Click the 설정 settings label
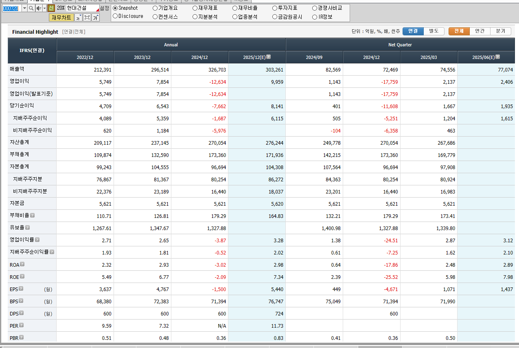This screenshot has height=348, width=519. (104, 8)
